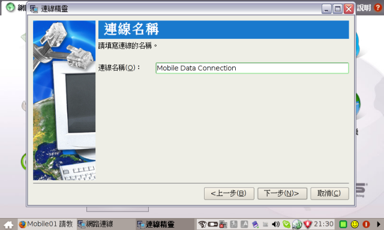Focus the 連線名稱 text field

pyautogui.click(x=252, y=68)
